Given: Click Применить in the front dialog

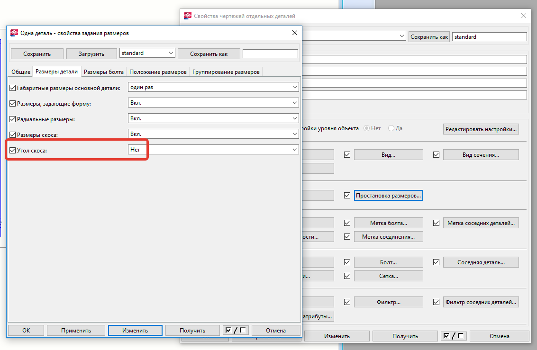Looking at the screenshot, I should tap(76, 330).
